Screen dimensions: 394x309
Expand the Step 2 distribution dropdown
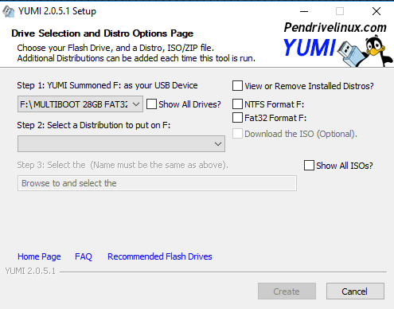[121, 144]
